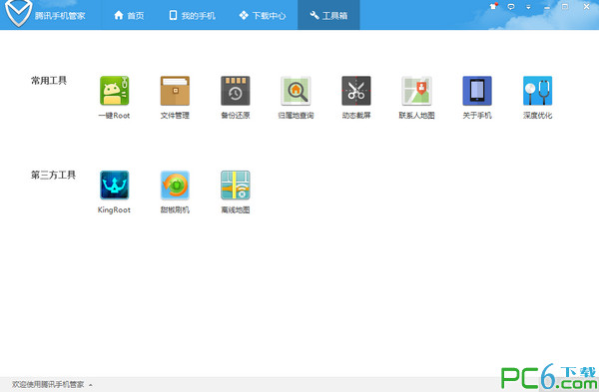Switch to the 我的手机 tab

click(192, 15)
